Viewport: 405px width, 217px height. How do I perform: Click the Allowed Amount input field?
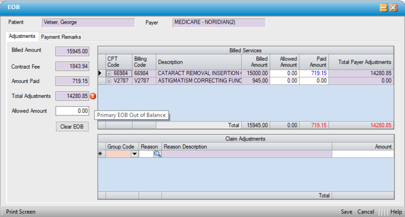72,111
